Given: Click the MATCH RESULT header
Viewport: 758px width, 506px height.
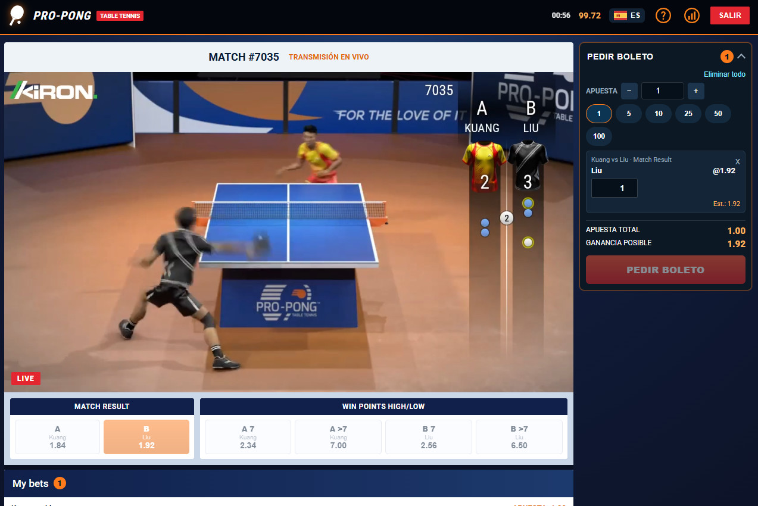Looking at the screenshot, I should click(102, 407).
